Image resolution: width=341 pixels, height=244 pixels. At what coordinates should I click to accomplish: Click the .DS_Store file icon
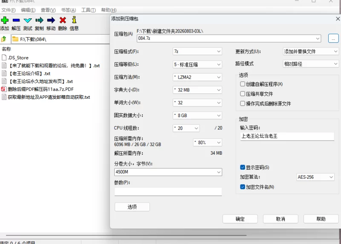pos(4,58)
